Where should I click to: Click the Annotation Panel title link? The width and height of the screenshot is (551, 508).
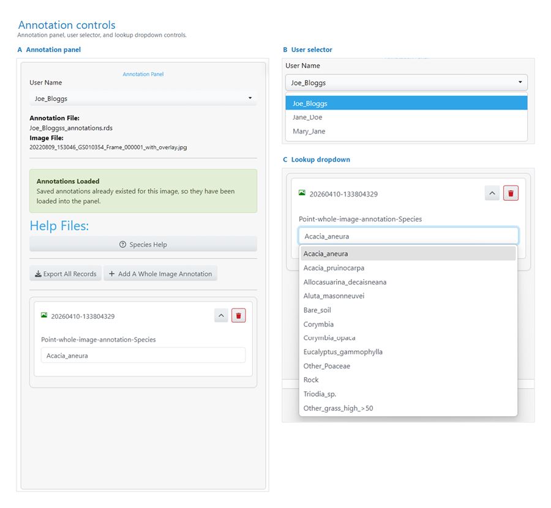point(143,74)
